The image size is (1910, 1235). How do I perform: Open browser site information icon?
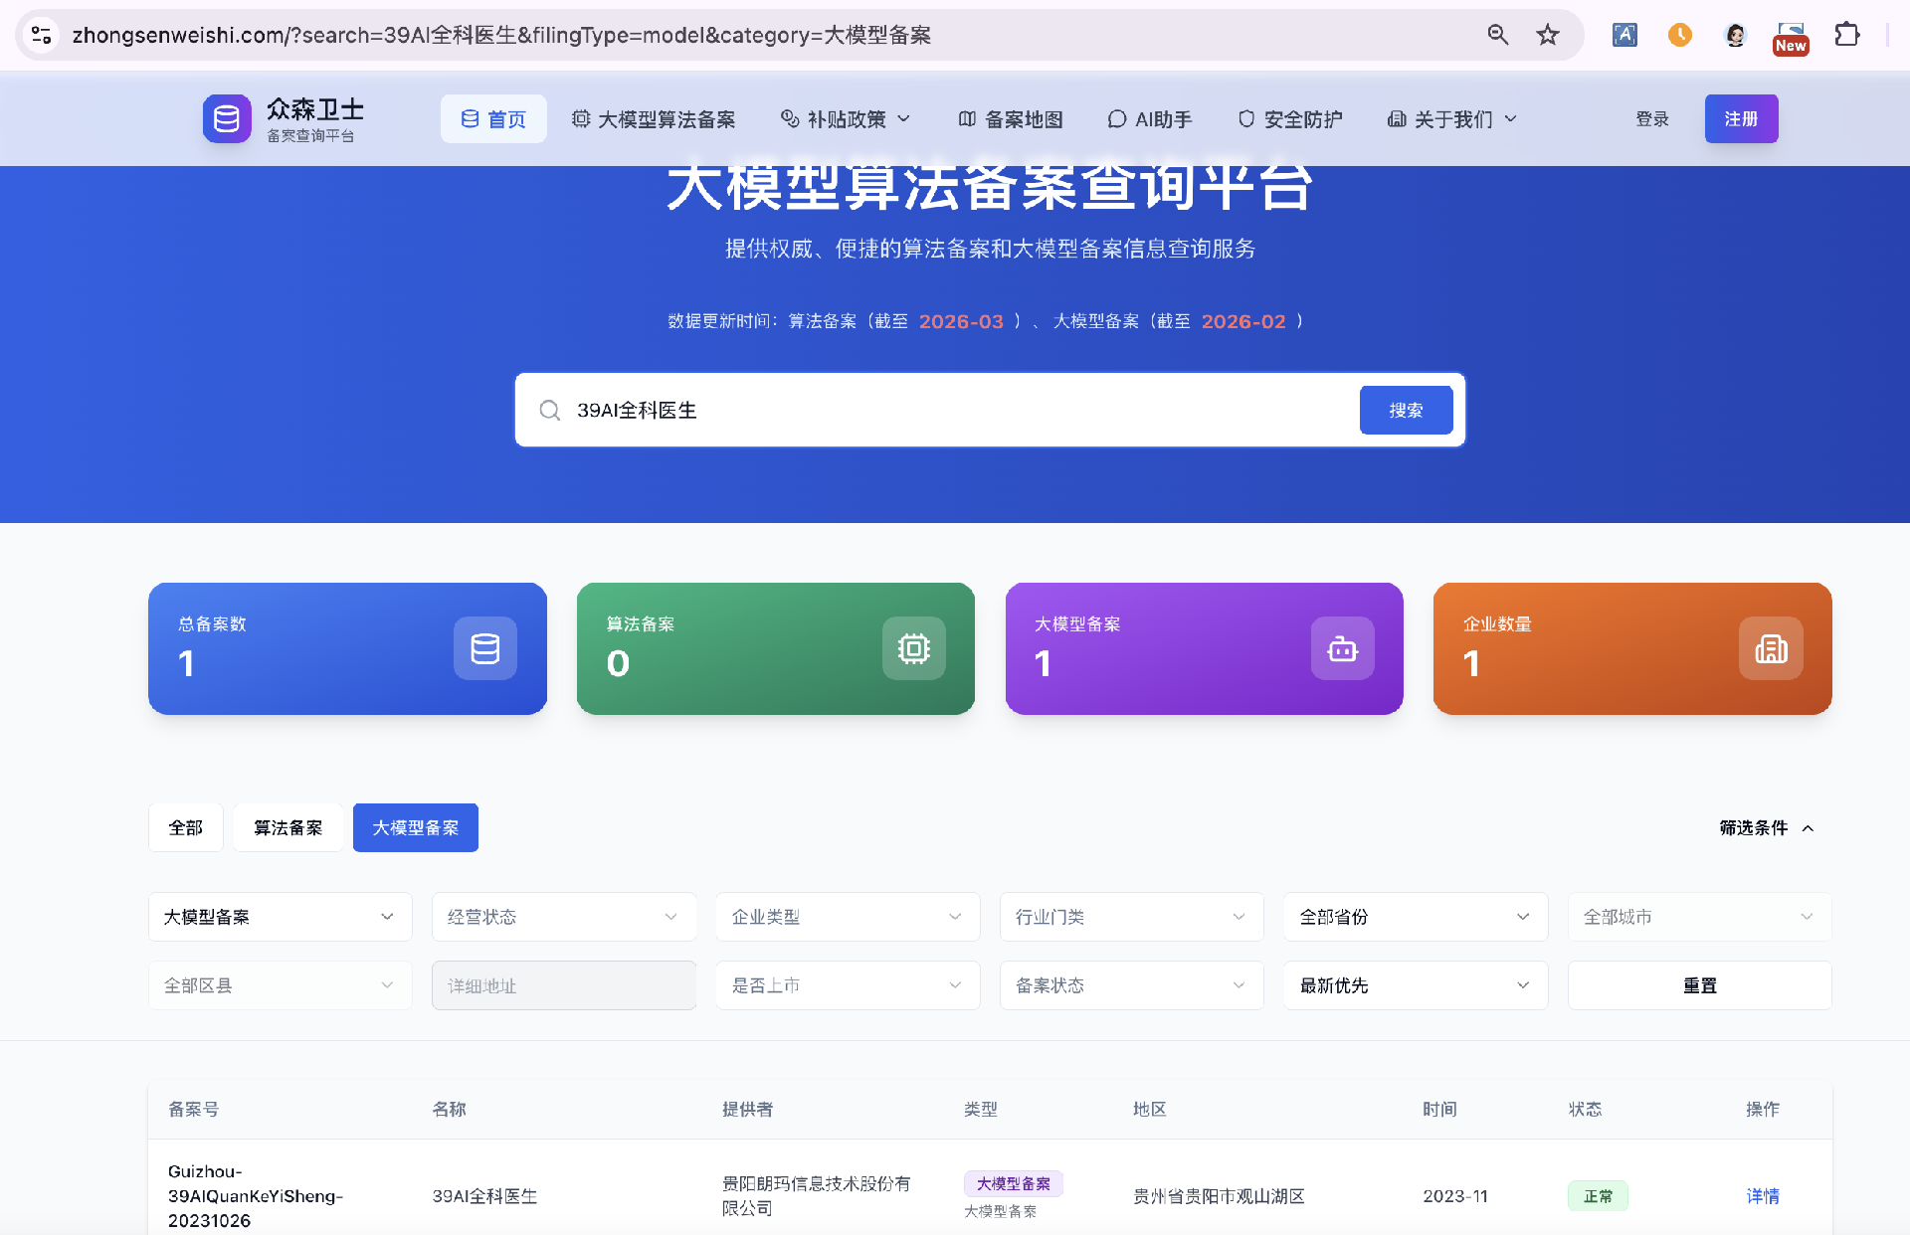(42, 35)
